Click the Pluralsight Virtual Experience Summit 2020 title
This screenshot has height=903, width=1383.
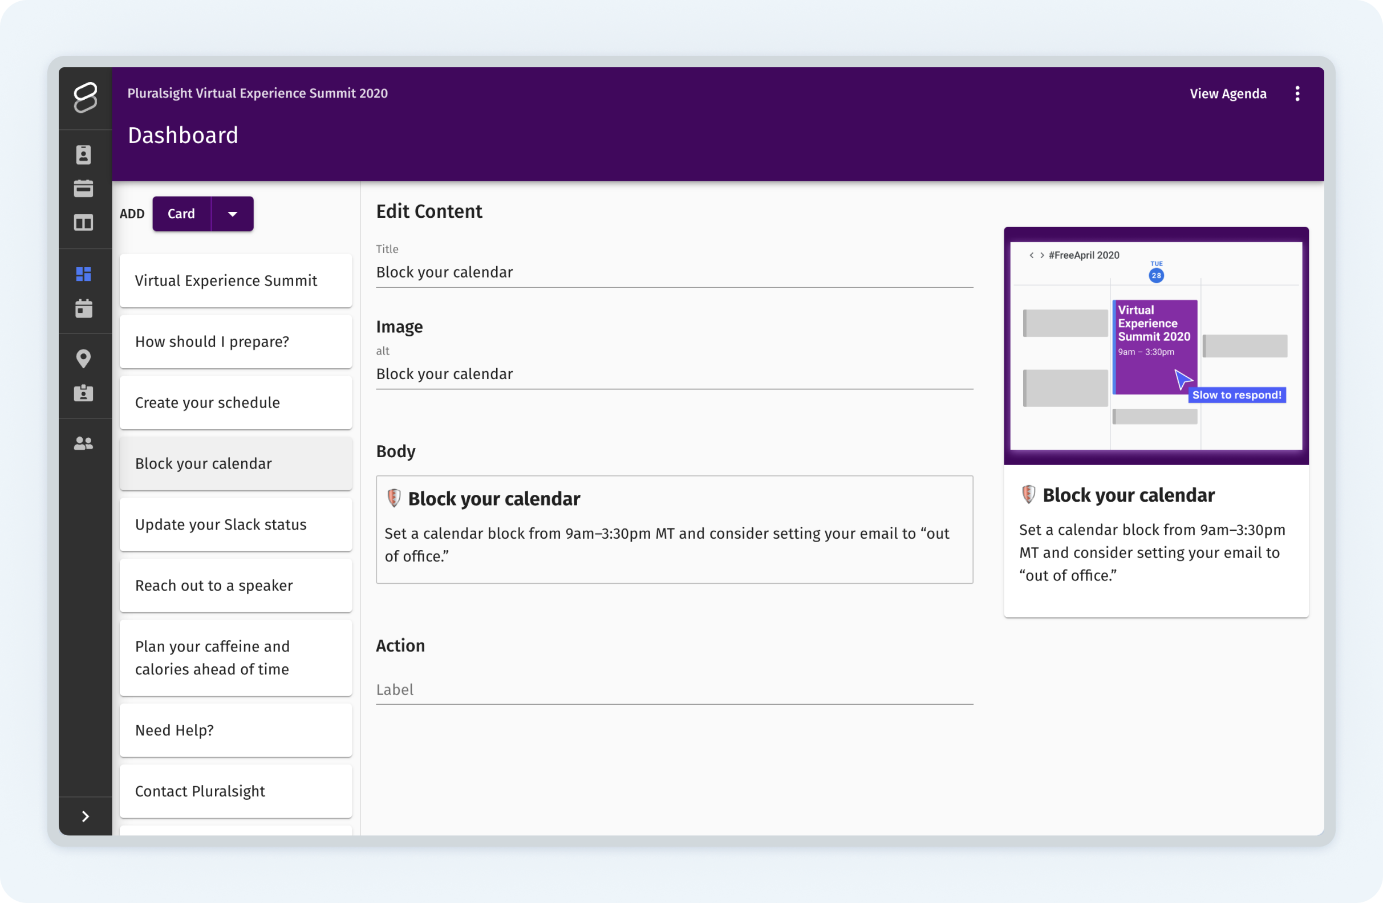tap(257, 93)
